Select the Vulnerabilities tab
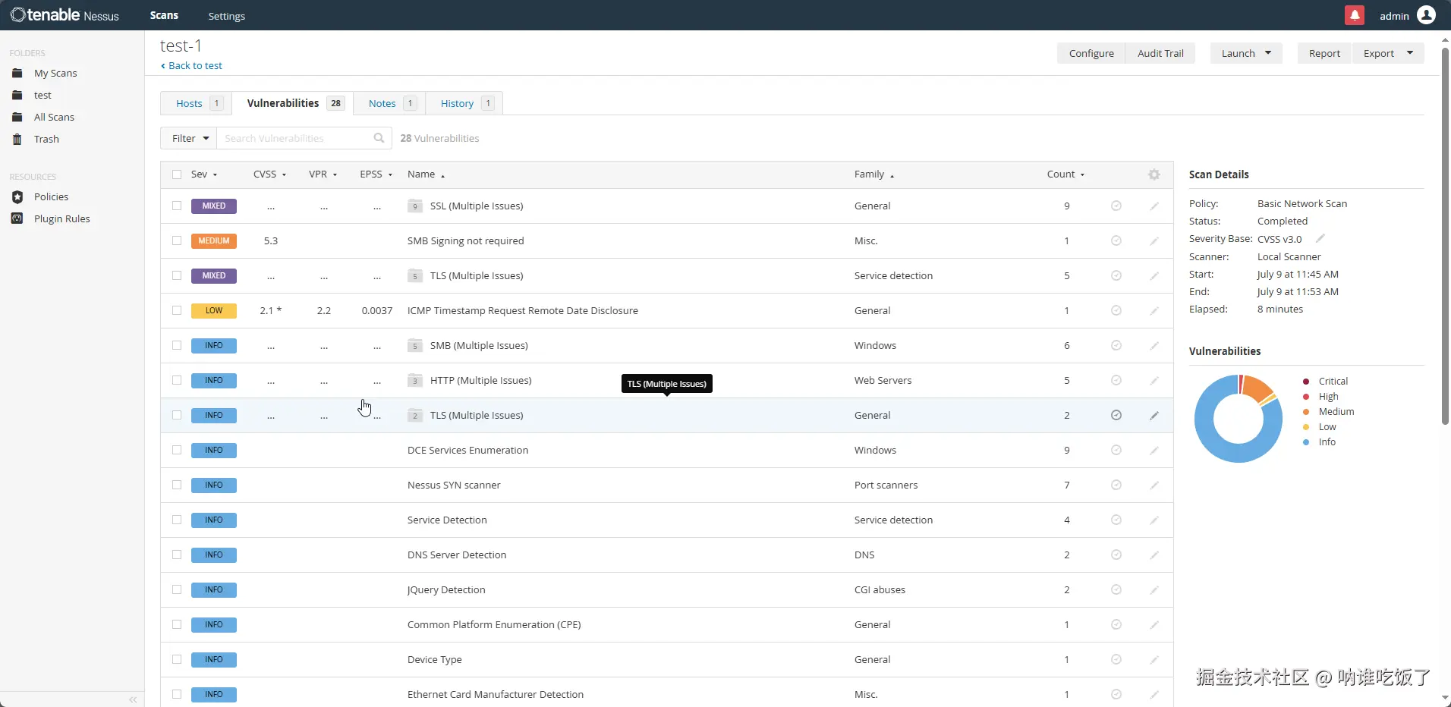Screen dimensions: 1451x707 point(293,103)
